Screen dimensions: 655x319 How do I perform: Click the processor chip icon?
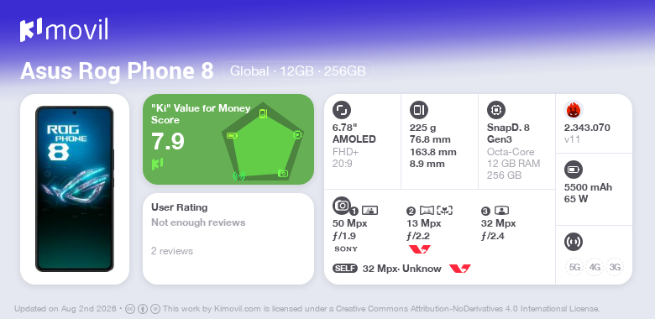pyautogui.click(x=496, y=110)
